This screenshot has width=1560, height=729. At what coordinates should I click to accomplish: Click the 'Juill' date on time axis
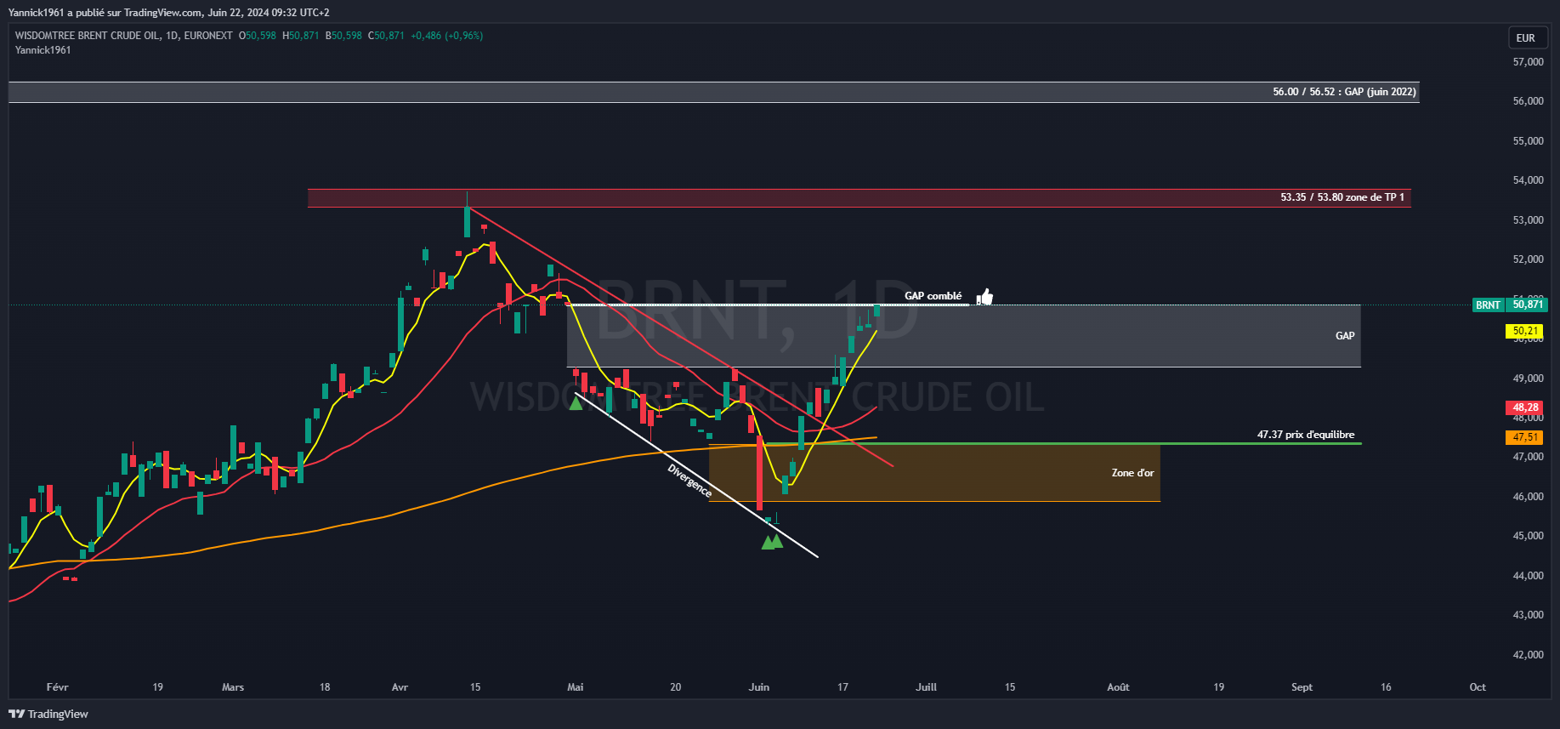[x=927, y=687]
